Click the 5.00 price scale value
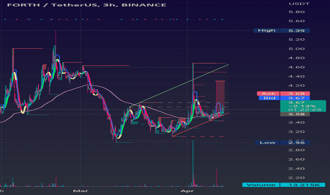This screenshot has width=330, height=195. pyautogui.click(x=296, y=49)
